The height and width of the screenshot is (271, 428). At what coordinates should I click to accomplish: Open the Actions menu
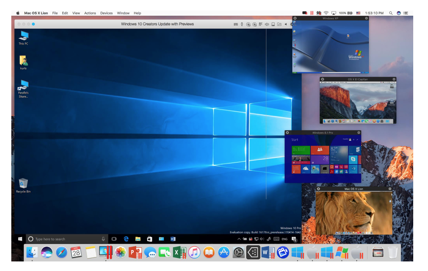tap(90, 13)
